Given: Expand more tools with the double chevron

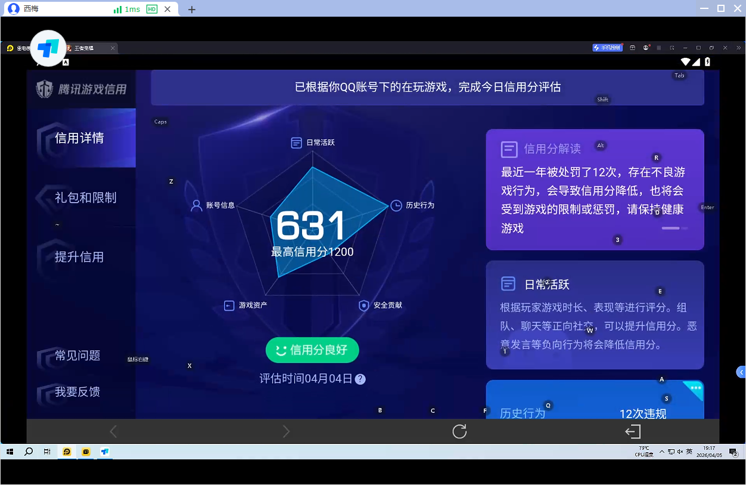Looking at the screenshot, I should 738,47.
